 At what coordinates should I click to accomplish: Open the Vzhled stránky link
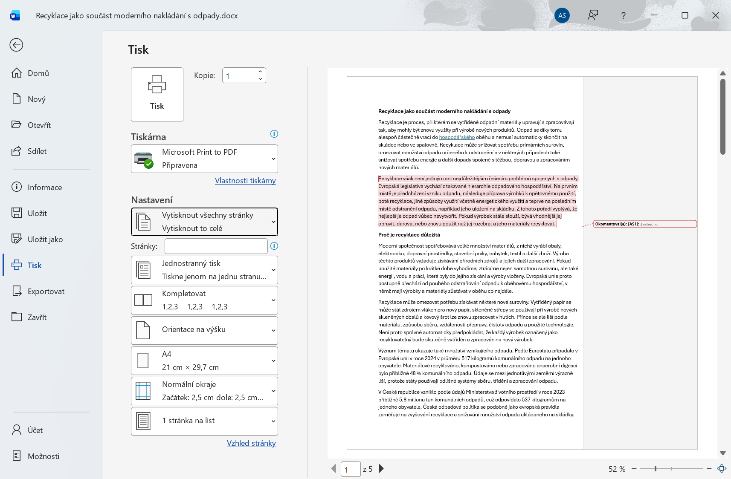tap(251, 443)
